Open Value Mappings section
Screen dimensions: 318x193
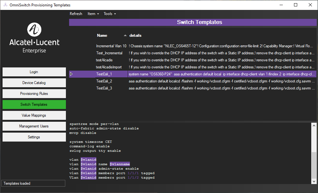pos(34,115)
